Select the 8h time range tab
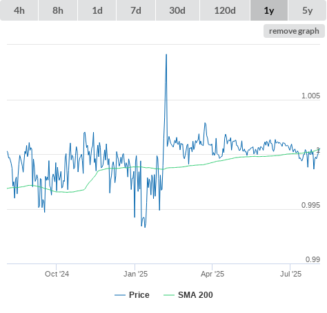The width and height of the screenshot is (327, 313). [x=58, y=10]
